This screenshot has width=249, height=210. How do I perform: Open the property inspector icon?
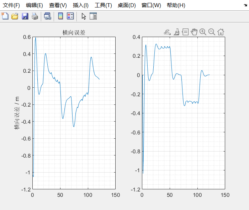(x=93, y=16)
